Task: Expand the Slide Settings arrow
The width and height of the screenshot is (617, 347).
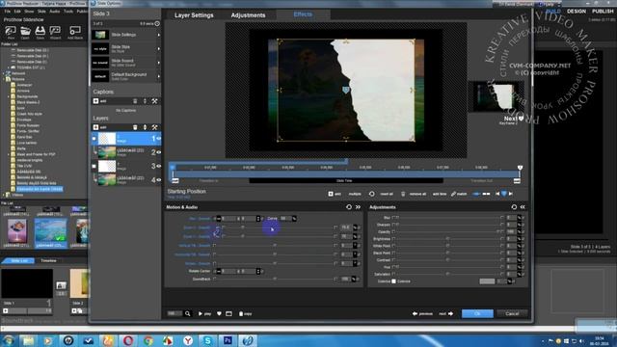Action: click(159, 35)
